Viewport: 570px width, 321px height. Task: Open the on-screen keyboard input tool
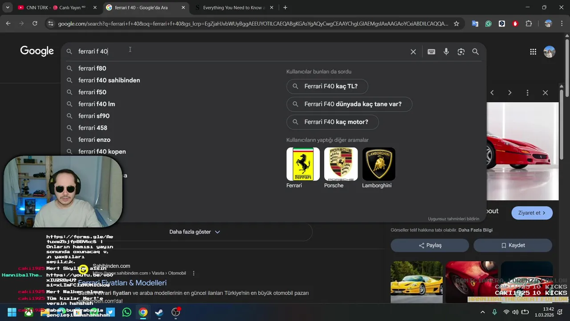tap(431, 52)
